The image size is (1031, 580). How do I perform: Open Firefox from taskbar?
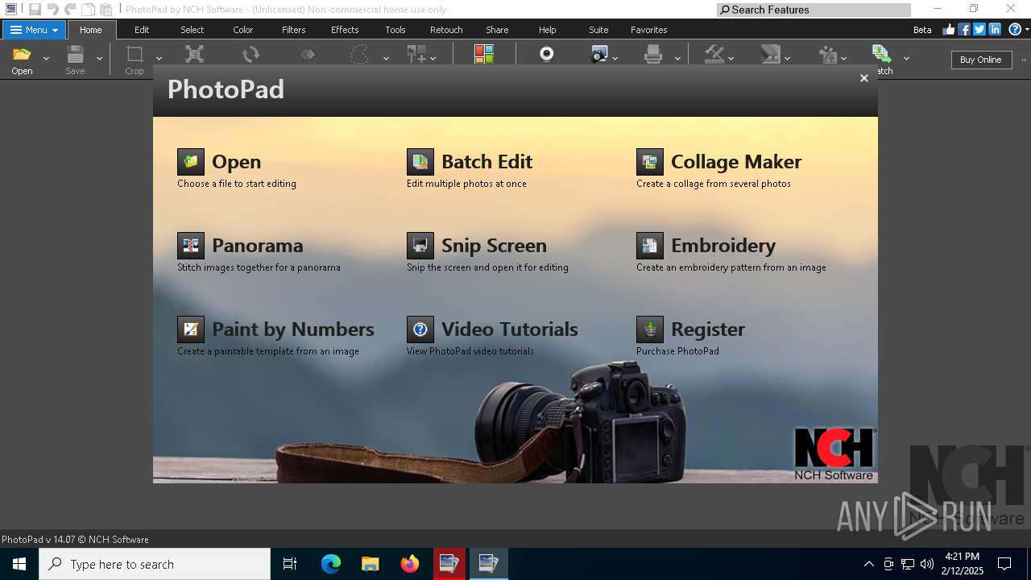(410, 564)
